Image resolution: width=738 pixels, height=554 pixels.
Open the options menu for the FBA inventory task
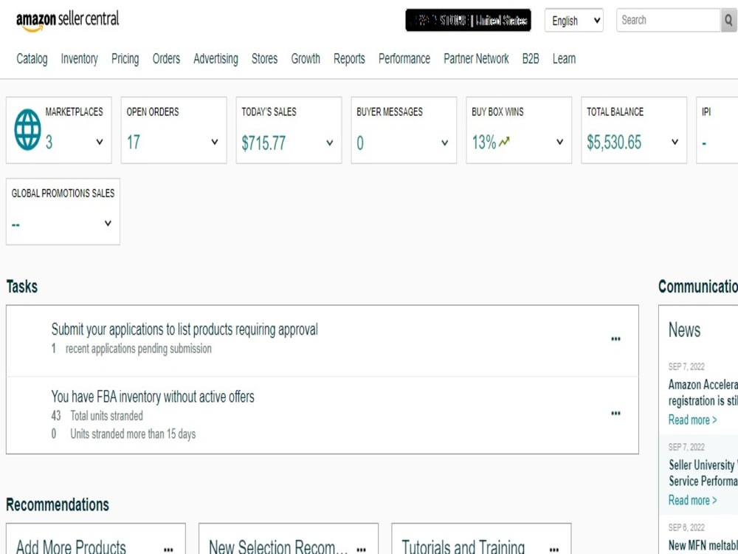click(x=615, y=413)
